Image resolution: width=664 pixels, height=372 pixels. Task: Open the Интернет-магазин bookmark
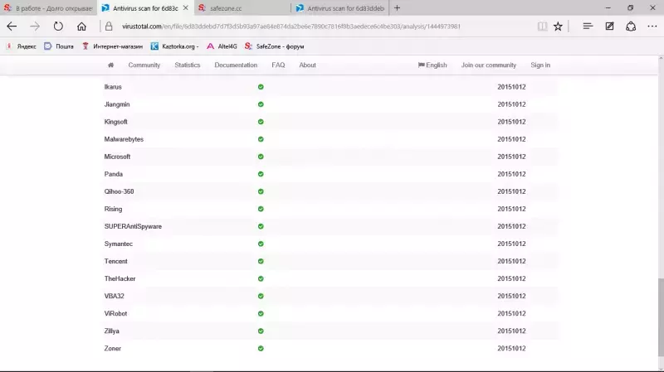tap(112, 46)
